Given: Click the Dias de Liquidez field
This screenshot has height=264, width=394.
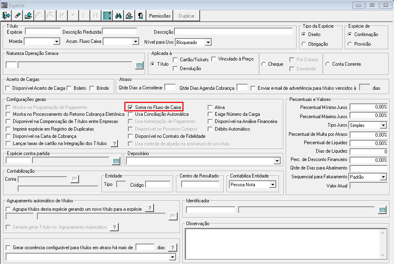Looking at the screenshot, I should pos(368,151).
